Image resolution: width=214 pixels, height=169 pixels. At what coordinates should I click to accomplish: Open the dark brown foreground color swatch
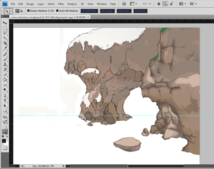pos(4,141)
